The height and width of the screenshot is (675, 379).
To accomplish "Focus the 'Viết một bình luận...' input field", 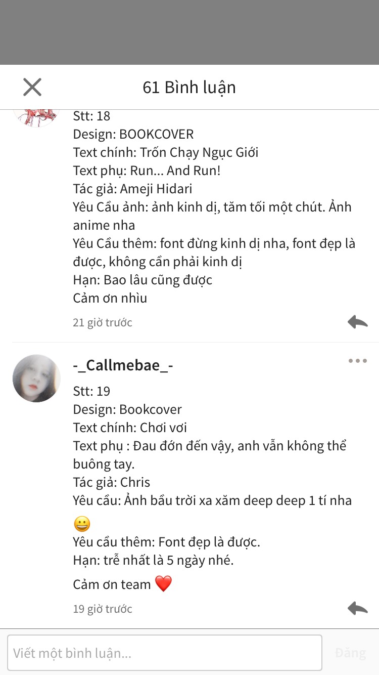I will click(165, 653).
